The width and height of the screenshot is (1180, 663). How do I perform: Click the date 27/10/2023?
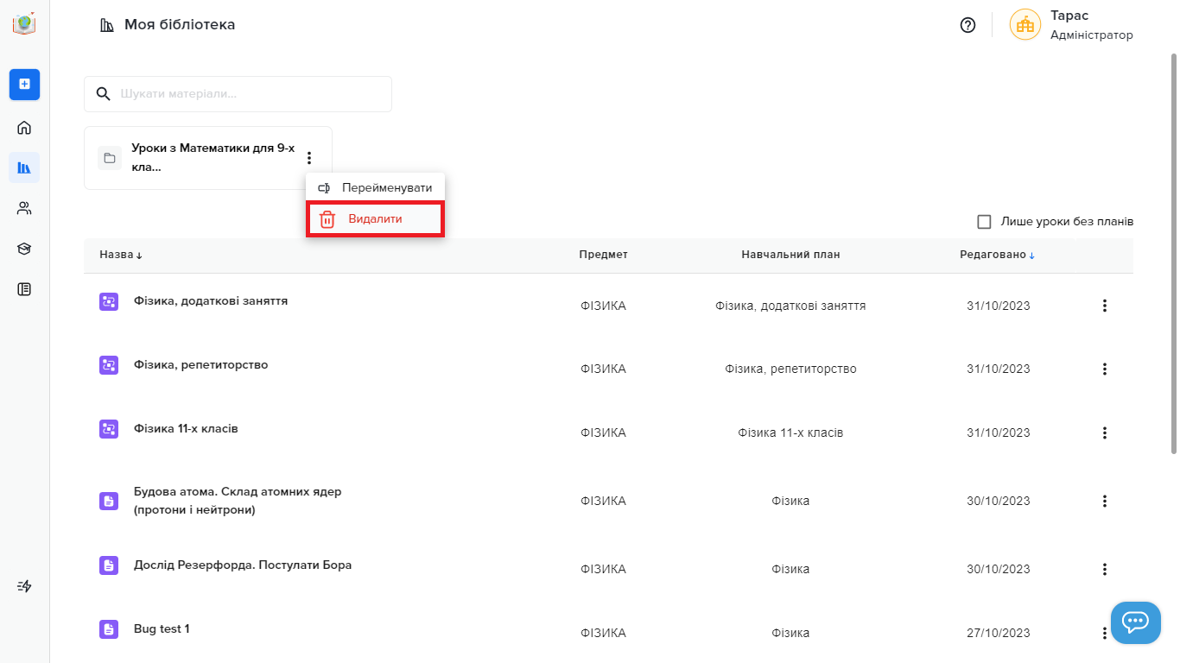tap(999, 634)
